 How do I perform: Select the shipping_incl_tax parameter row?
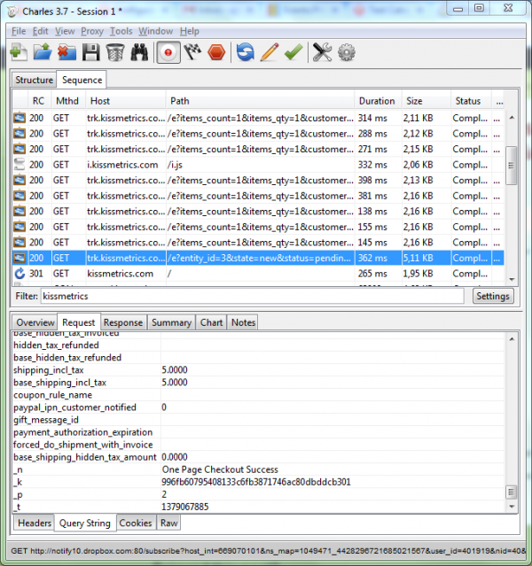point(258,370)
